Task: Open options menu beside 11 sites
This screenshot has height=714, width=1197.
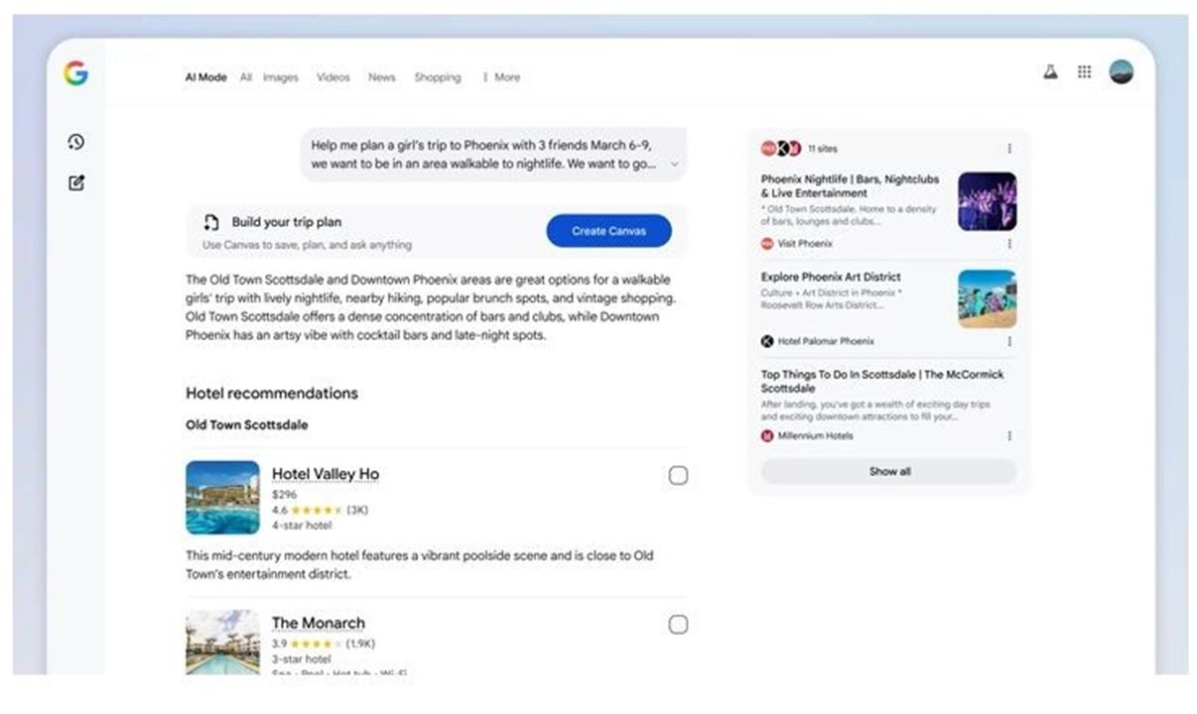Action: pyautogui.click(x=1009, y=149)
